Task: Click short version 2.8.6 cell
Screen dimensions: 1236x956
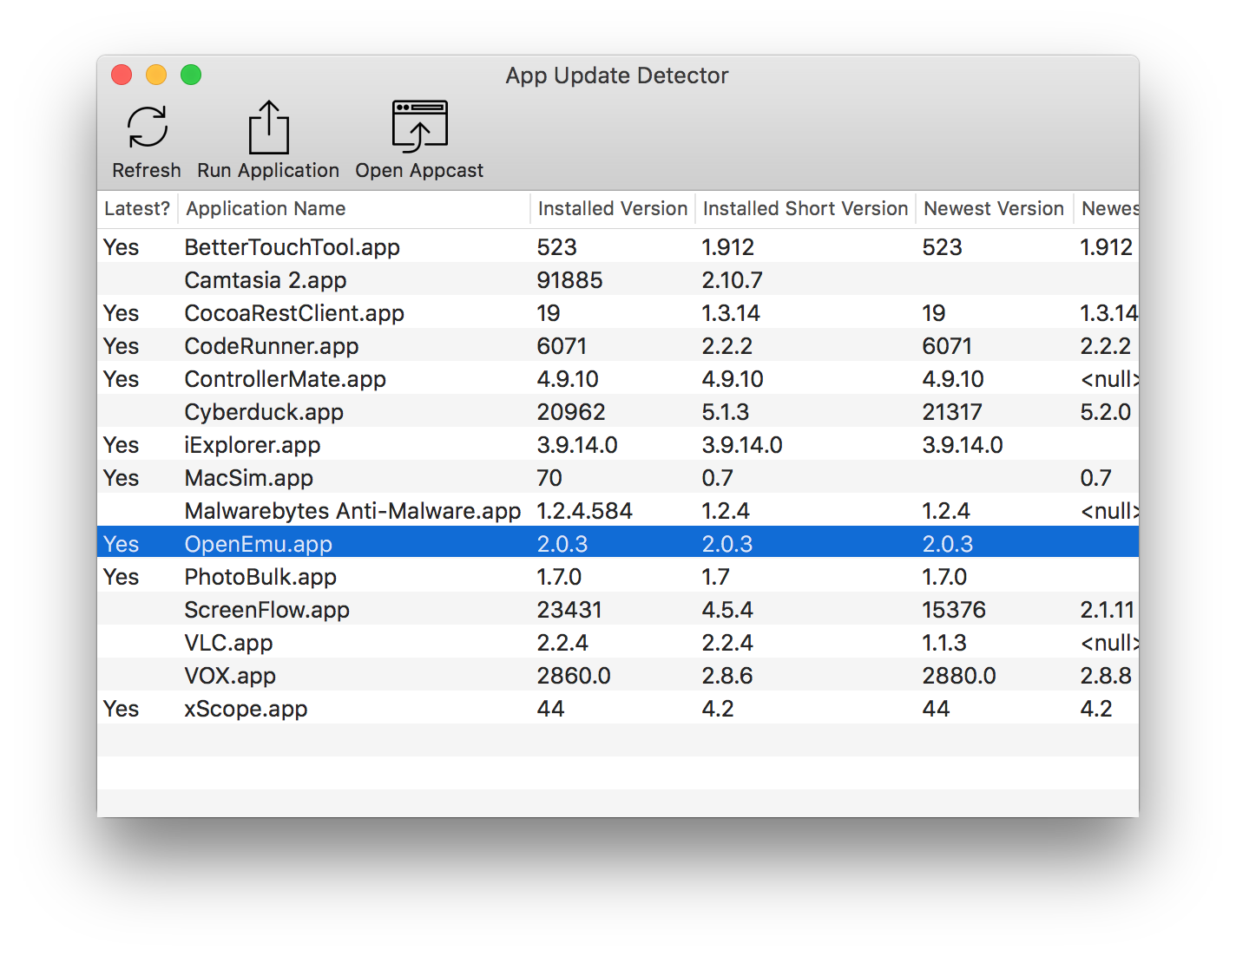Action: [x=726, y=676]
